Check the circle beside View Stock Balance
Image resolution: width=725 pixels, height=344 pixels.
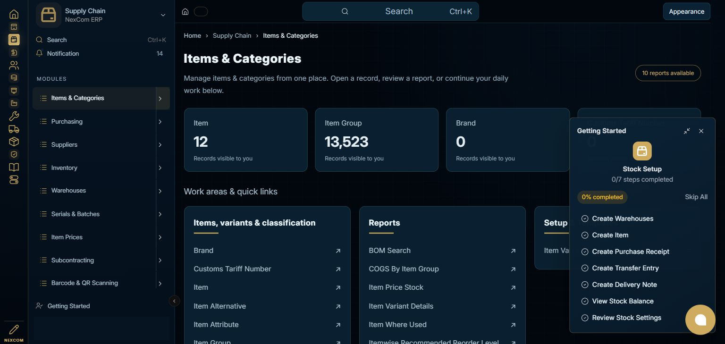pyautogui.click(x=585, y=301)
